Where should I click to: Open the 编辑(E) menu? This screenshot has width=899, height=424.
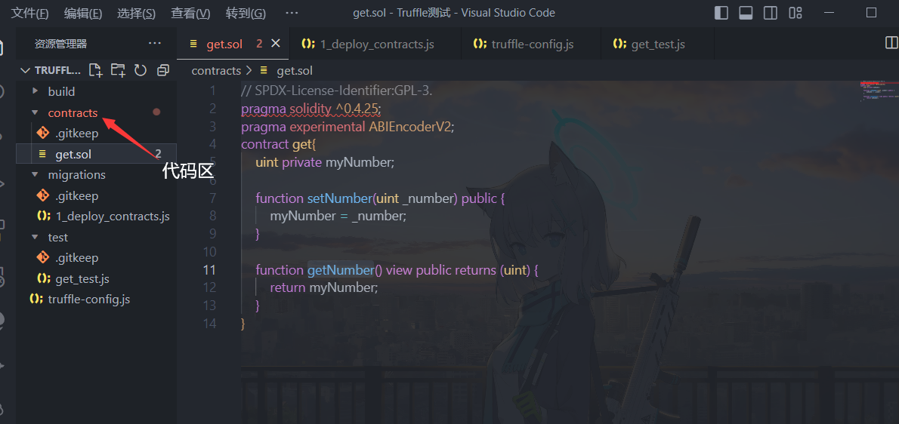pos(83,13)
